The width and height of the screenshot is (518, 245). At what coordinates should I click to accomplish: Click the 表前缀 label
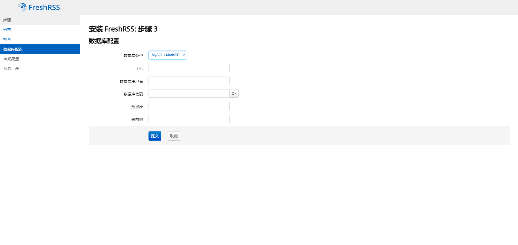point(137,120)
